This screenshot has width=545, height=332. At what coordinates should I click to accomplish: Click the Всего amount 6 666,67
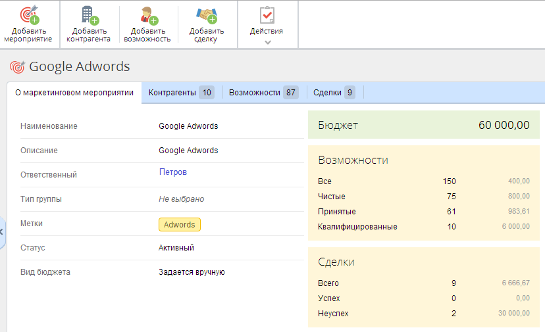(x=516, y=283)
